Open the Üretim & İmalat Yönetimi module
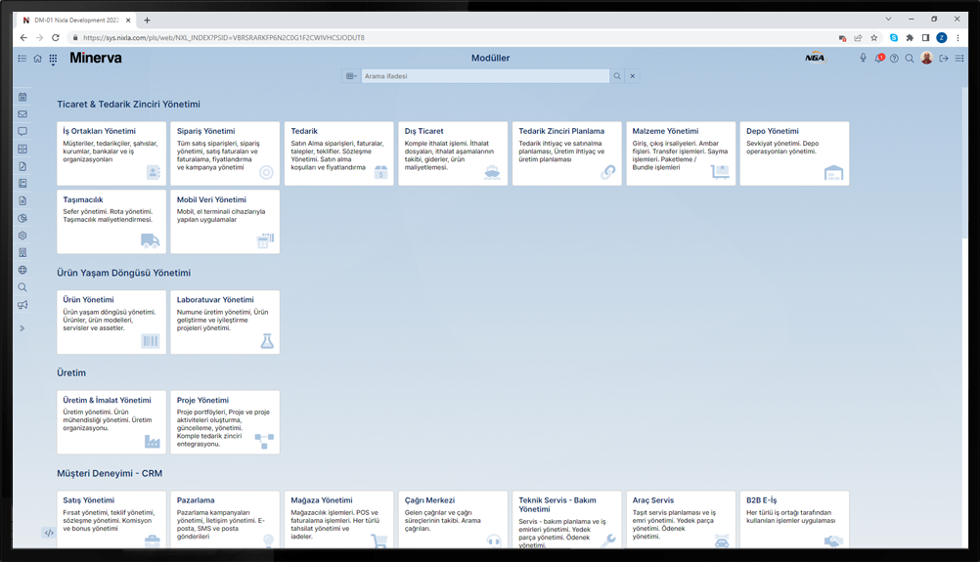This screenshot has width=980, height=562. click(111, 422)
